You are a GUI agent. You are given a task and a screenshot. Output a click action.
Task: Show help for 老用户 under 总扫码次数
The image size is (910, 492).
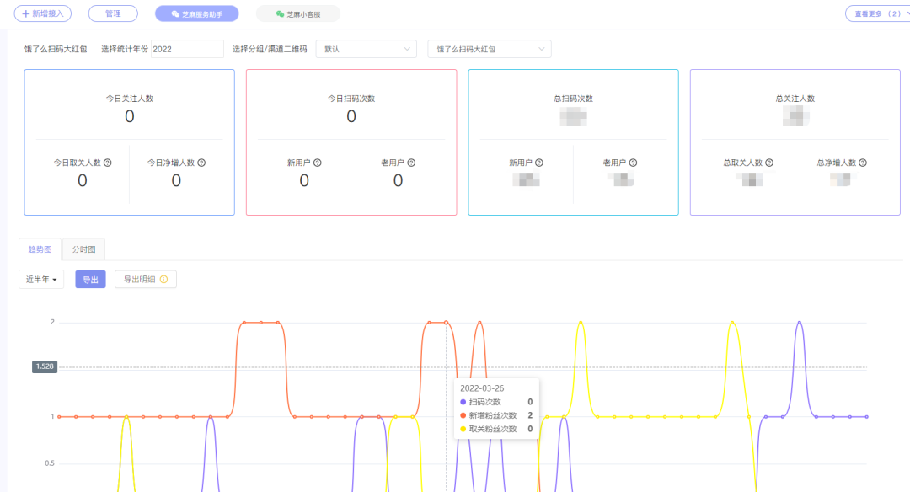click(x=633, y=163)
